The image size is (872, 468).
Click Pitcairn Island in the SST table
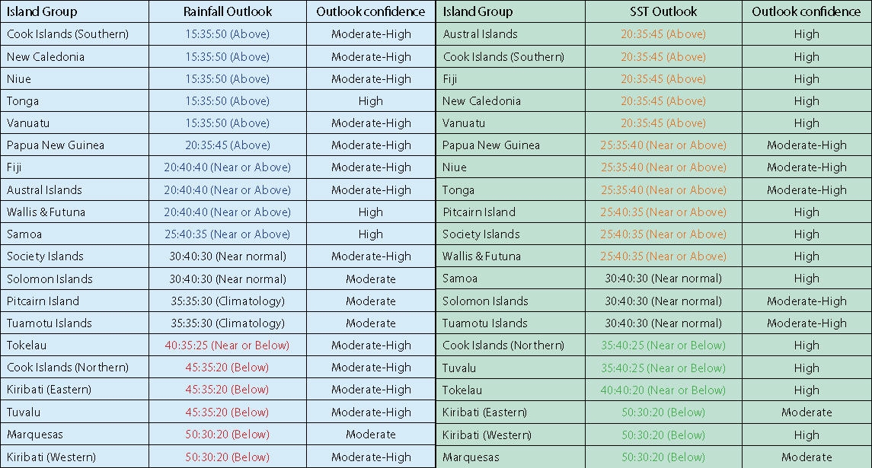pos(479,212)
